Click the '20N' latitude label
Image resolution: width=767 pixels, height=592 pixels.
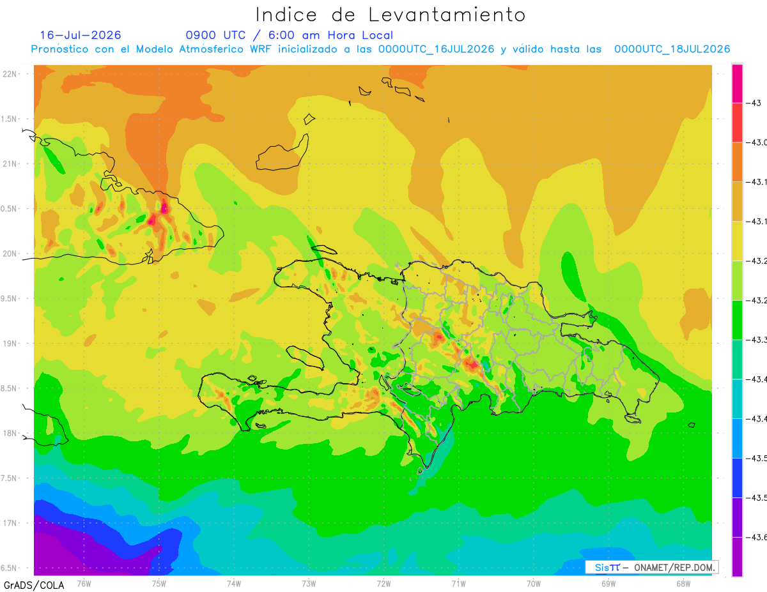(x=11, y=254)
